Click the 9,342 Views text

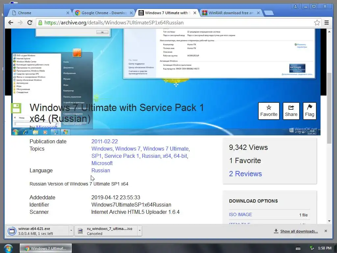pos(248,147)
